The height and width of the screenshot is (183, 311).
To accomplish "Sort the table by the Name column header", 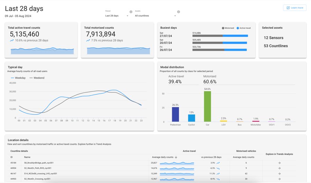I will tap(27, 157).
